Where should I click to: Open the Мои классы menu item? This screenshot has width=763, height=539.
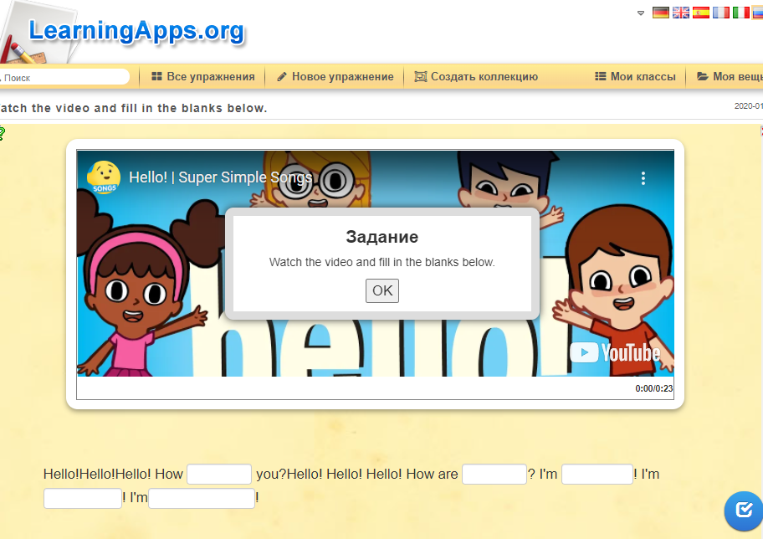pos(635,76)
